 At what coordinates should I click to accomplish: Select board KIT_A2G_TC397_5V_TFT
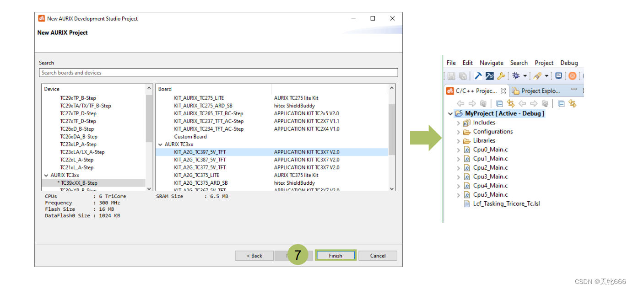pos(272,152)
